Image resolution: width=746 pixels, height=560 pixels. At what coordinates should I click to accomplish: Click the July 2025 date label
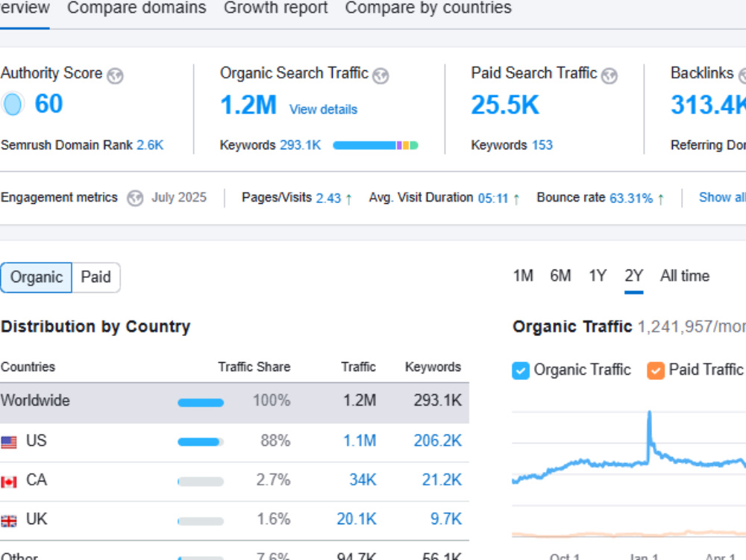(x=179, y=197)
